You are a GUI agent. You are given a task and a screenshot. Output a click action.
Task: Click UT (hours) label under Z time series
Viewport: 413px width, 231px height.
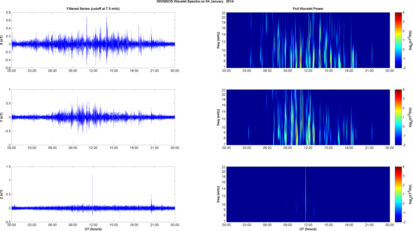93,229
